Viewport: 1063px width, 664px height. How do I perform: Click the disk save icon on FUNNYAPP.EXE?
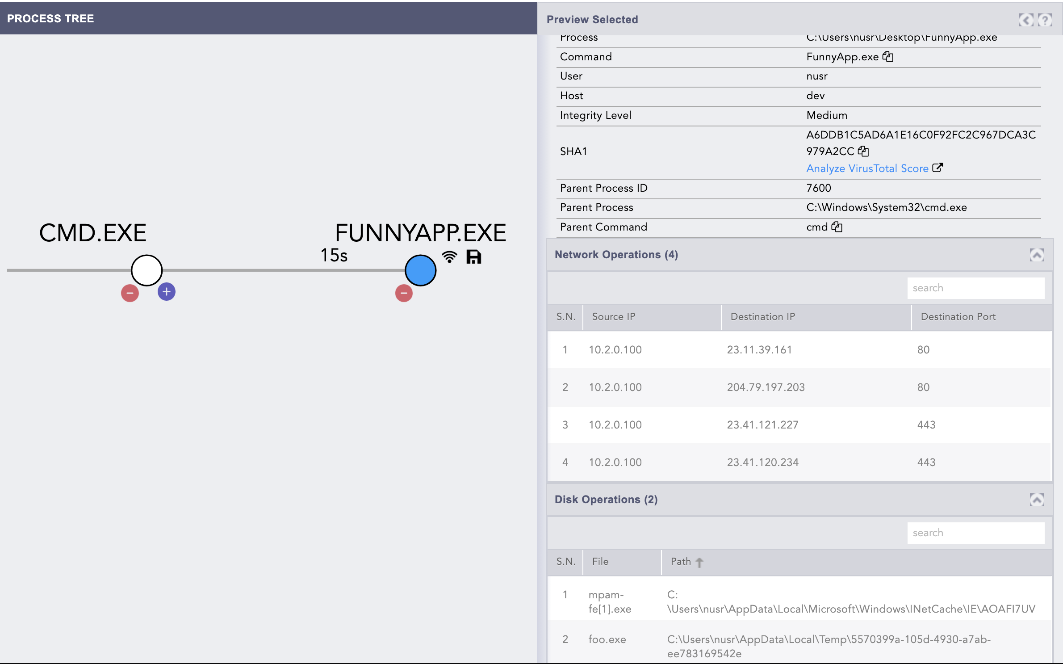point(473,257)
